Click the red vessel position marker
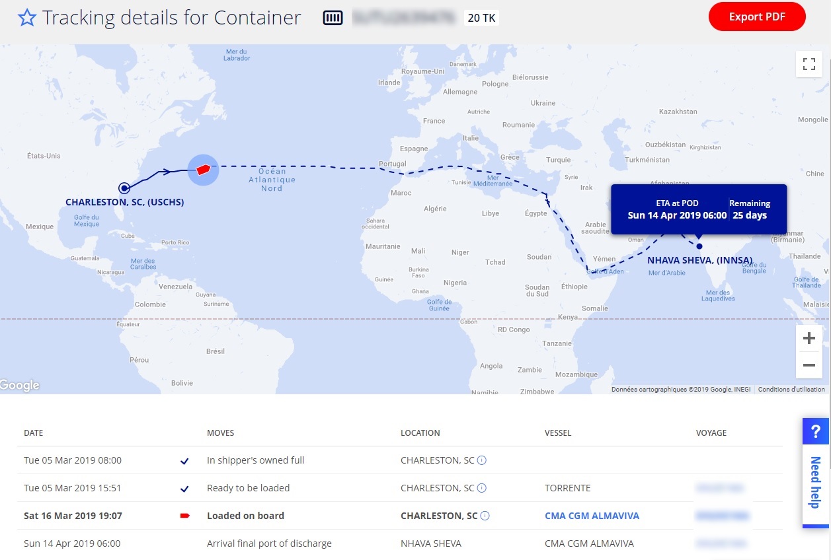Image resolution: width=831 pixels, height=560 pixels. (203, 170)
